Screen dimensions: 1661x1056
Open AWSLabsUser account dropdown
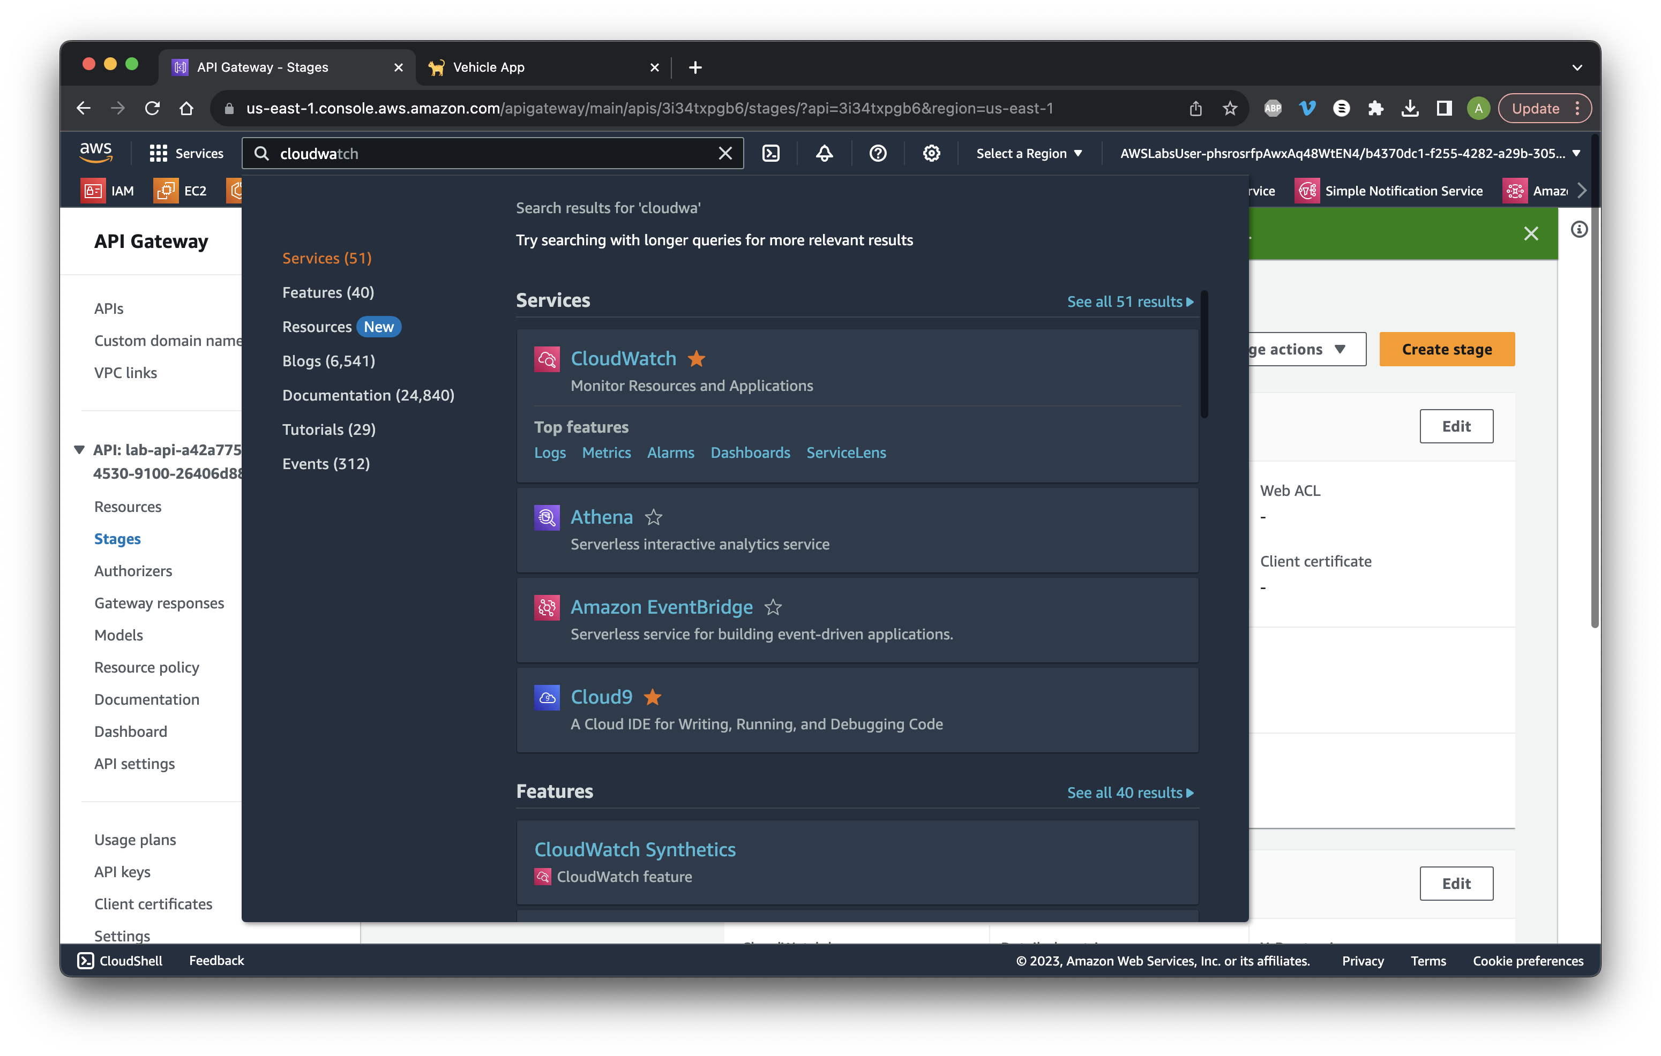[x=1350, y=153]
